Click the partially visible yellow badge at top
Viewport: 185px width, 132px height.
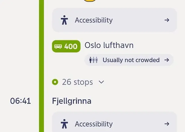[x=90, y=1]
